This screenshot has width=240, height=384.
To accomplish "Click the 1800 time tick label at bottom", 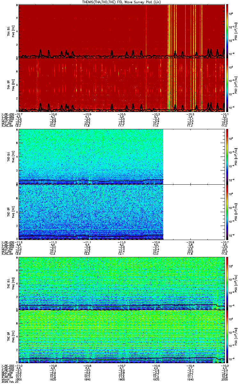I will 19,379.
